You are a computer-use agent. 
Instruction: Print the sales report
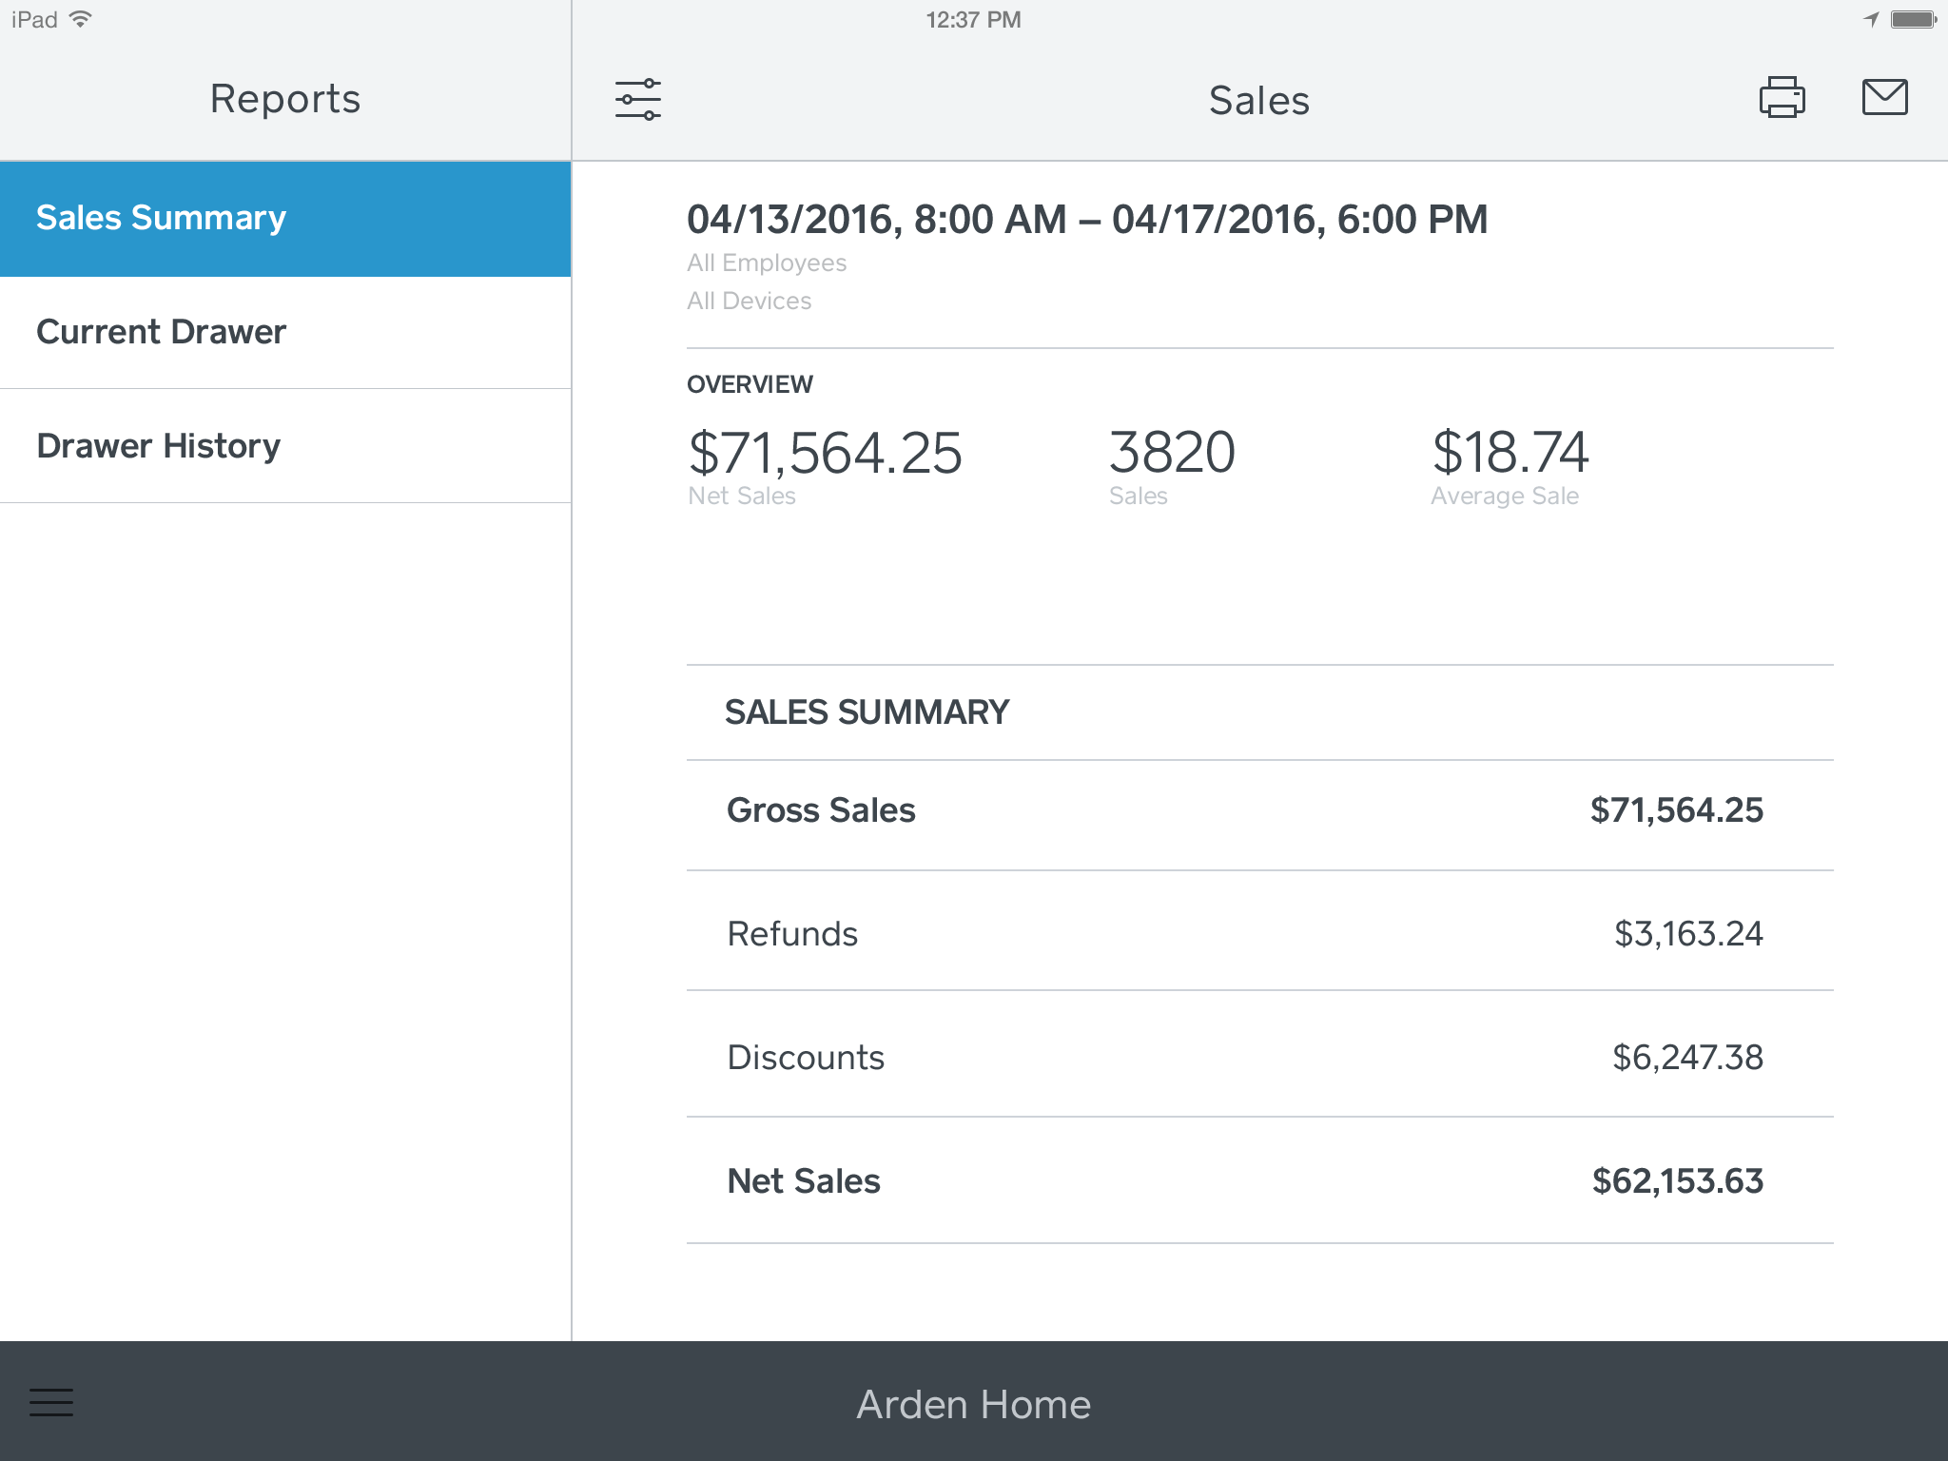point(1782,98)
